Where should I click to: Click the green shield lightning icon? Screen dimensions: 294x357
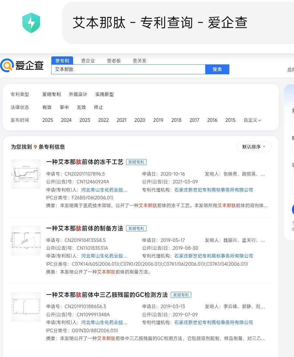(x=31, y=23)
